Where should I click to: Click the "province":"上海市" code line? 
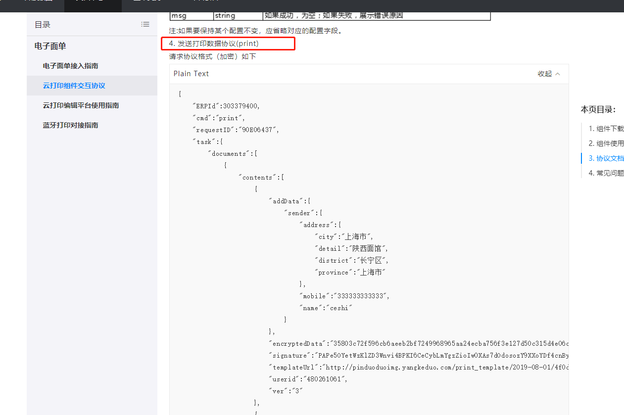point(350,273)
